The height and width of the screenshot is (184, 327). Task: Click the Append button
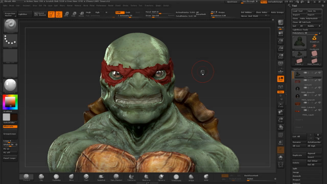314,153
